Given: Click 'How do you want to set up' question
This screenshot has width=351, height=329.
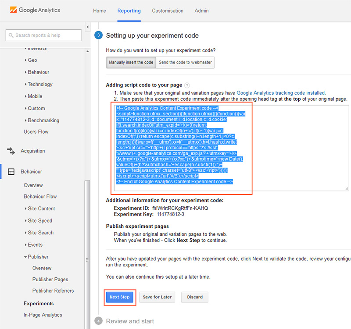Looking at the screenshot, I should [x=161, y=50].
